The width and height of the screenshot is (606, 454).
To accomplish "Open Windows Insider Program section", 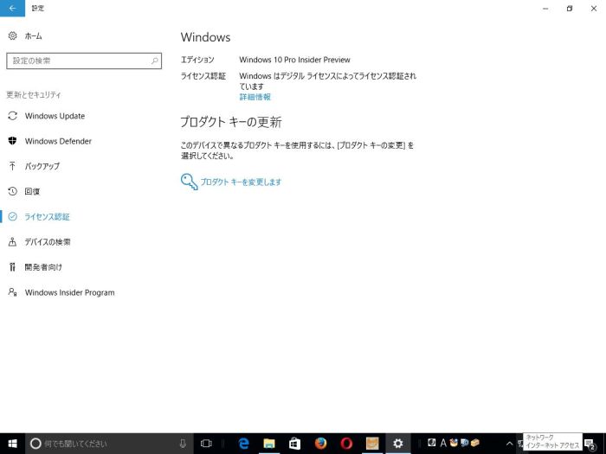I will pyautogui.click(x=69, y=292).
